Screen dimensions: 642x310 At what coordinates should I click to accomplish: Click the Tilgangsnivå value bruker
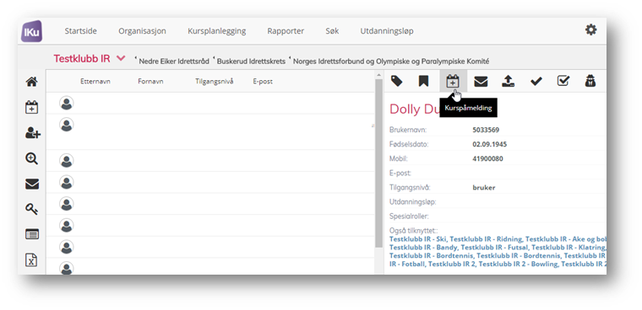point(483,188)
